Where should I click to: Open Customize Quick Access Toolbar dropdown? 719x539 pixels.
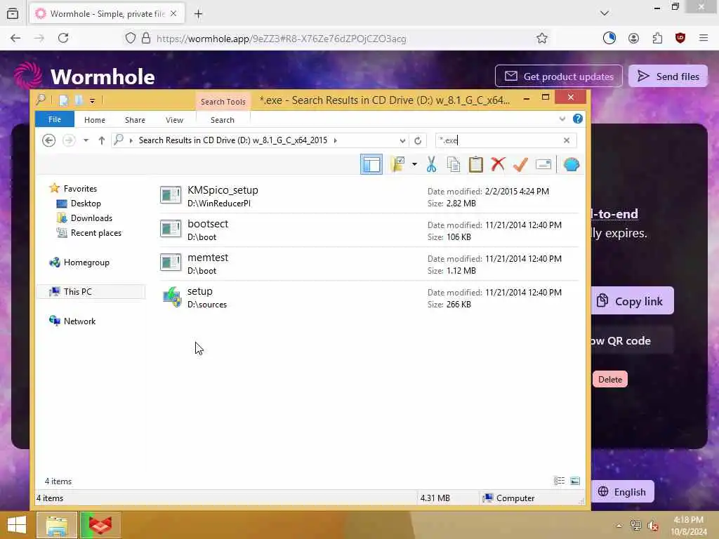click(x=92, y=100)
